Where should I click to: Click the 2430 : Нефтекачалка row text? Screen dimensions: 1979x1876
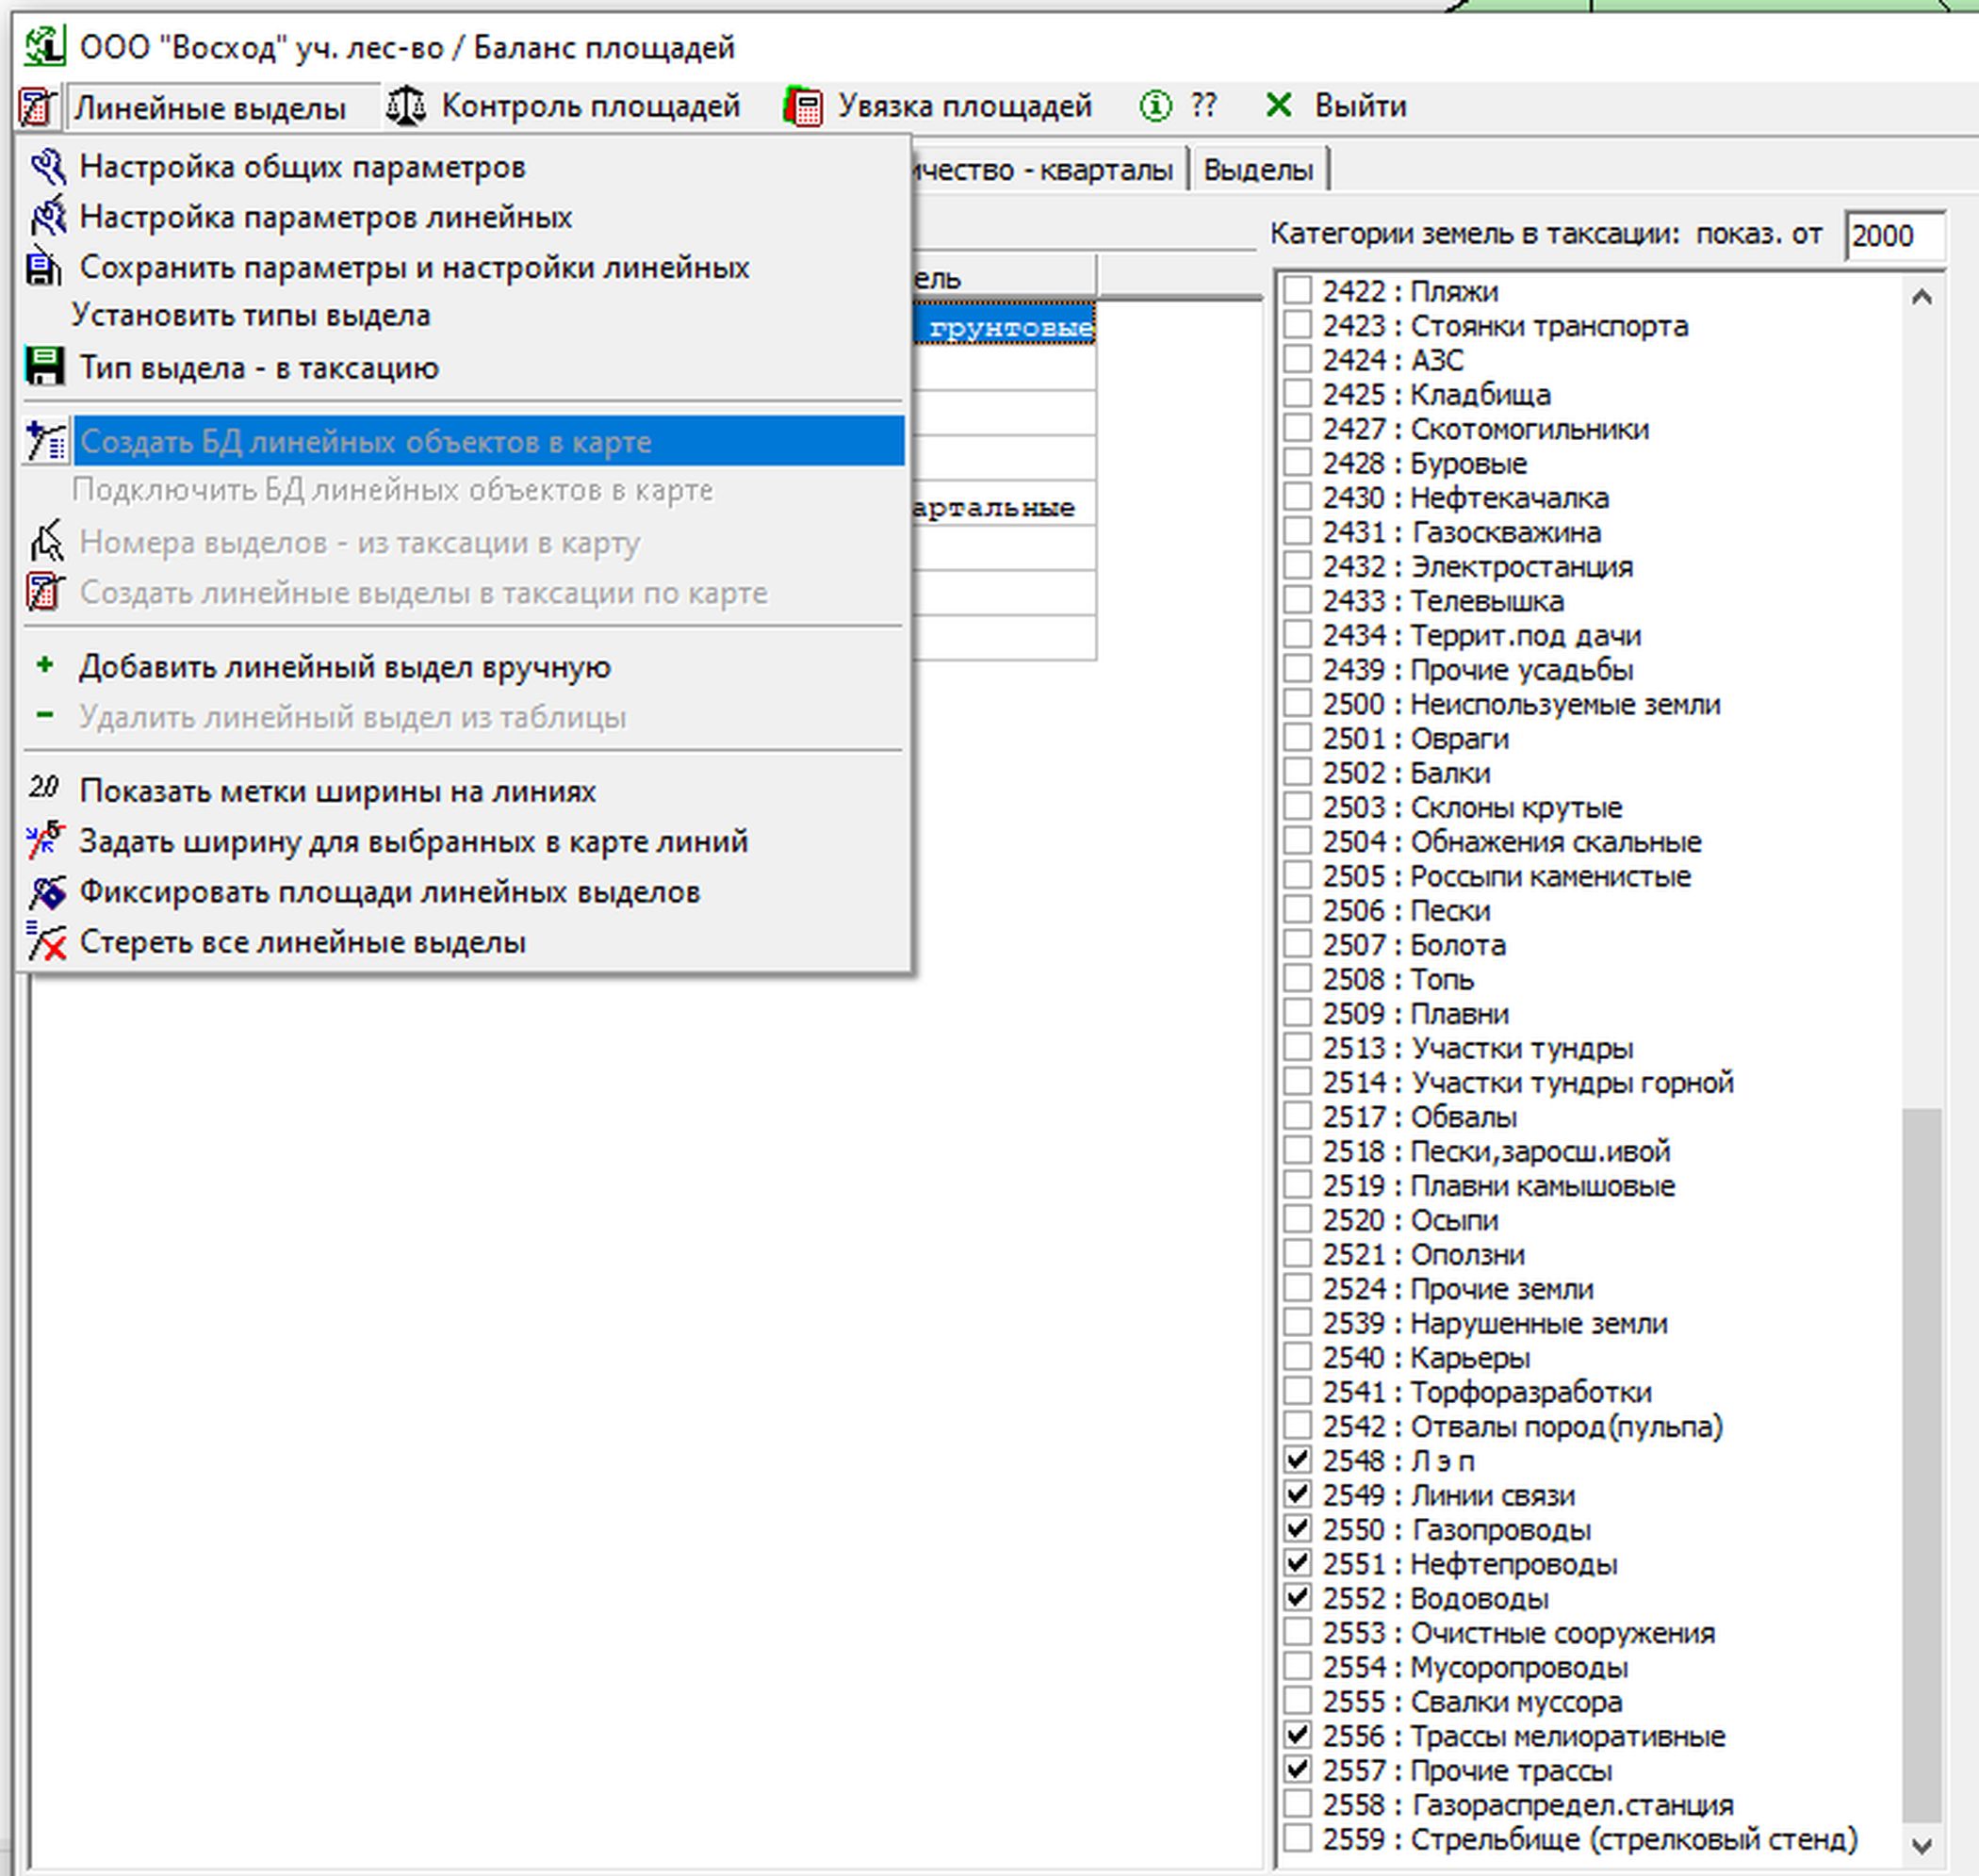(x=1465, y=498)
